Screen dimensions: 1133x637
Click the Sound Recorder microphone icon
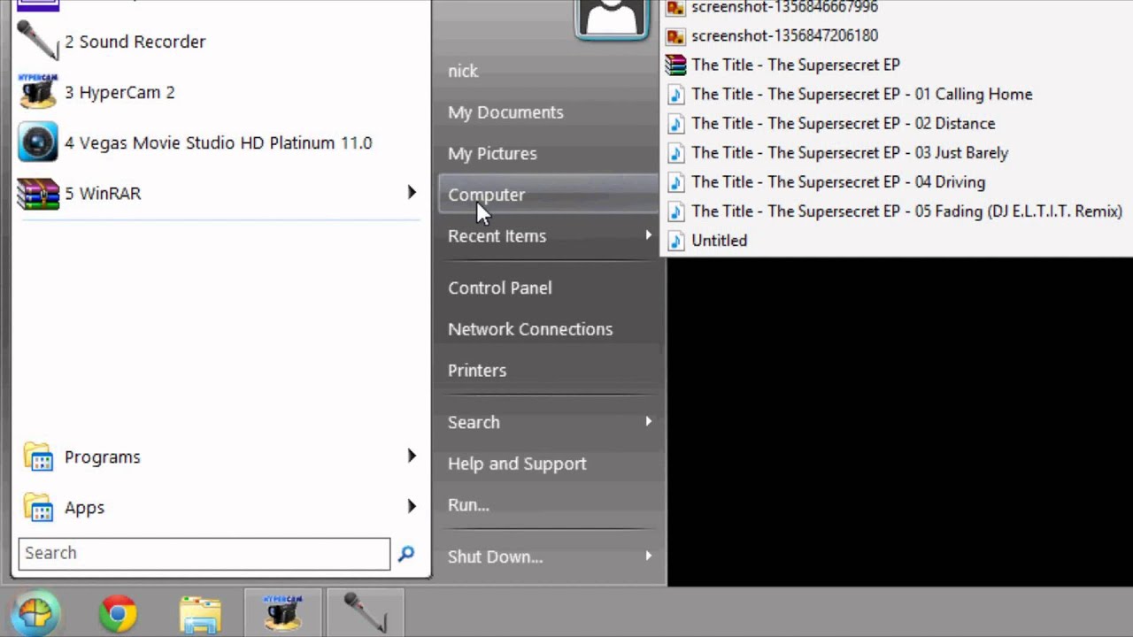tap(38, 42)
